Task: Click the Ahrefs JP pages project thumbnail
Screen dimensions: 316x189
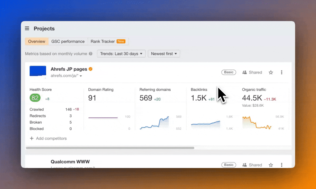Action: 38,71
